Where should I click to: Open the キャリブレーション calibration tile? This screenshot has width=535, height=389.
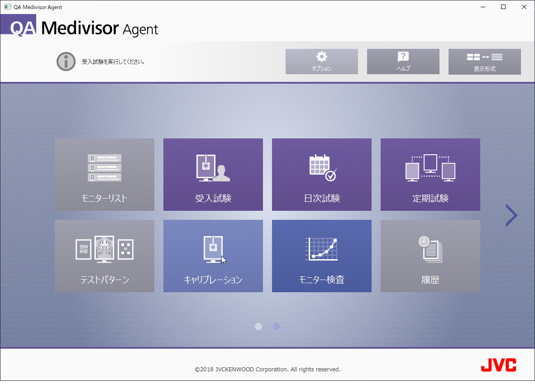click(x=213, y=256)
